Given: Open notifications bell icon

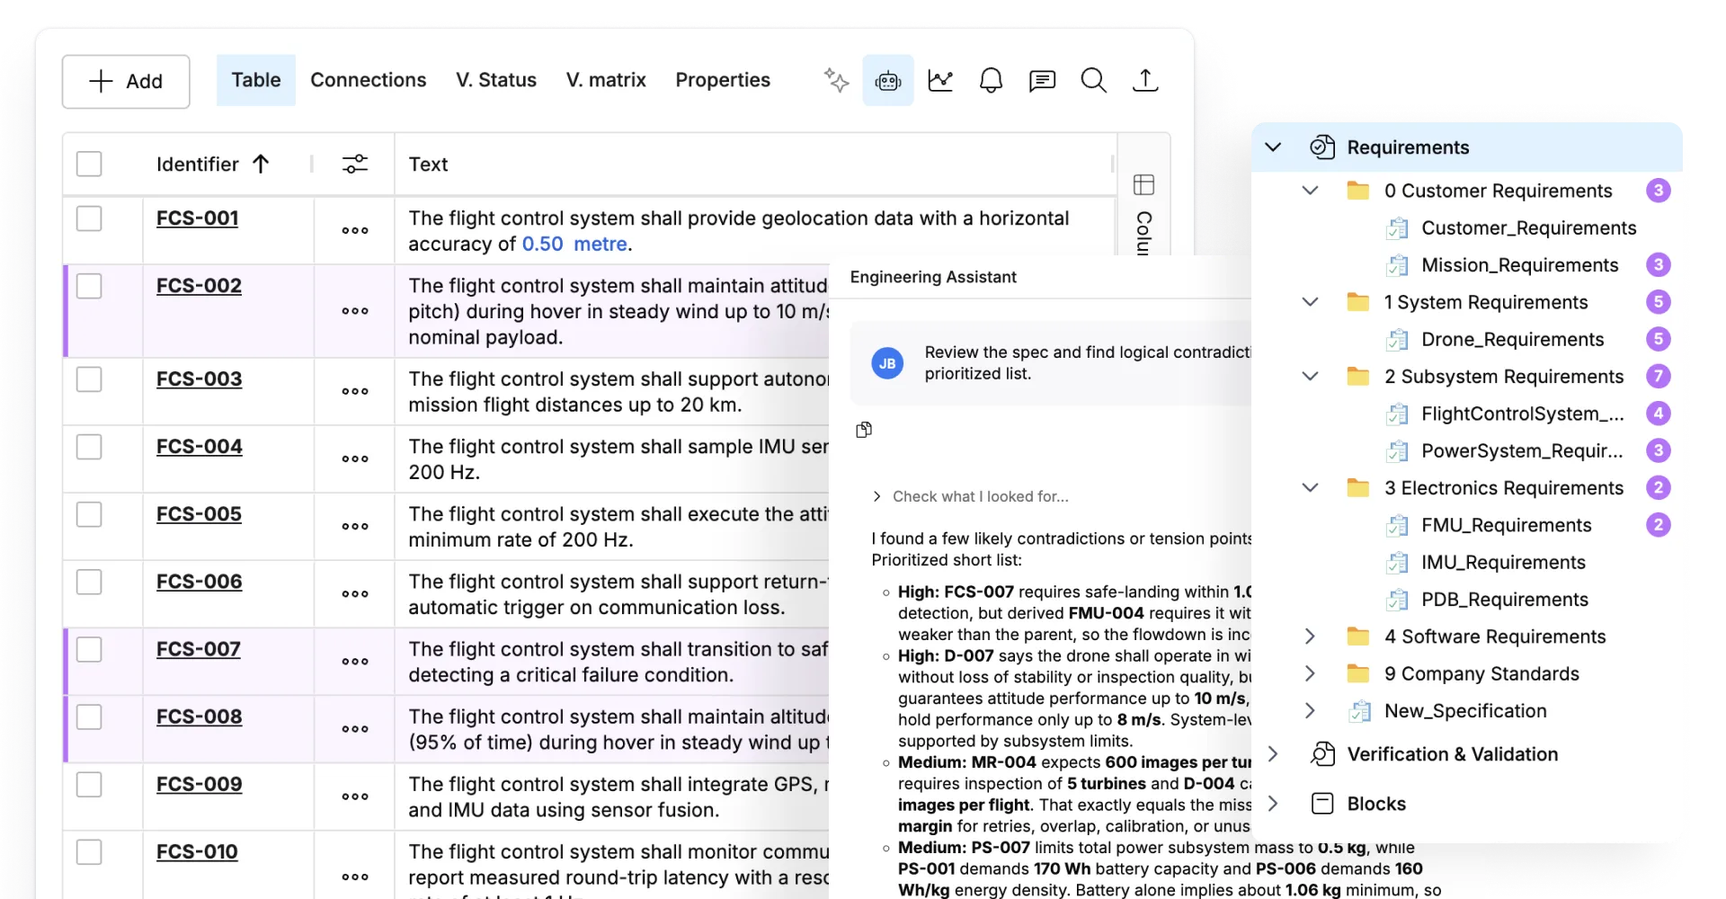Looking at the screenshot, I should coord(991,80).
